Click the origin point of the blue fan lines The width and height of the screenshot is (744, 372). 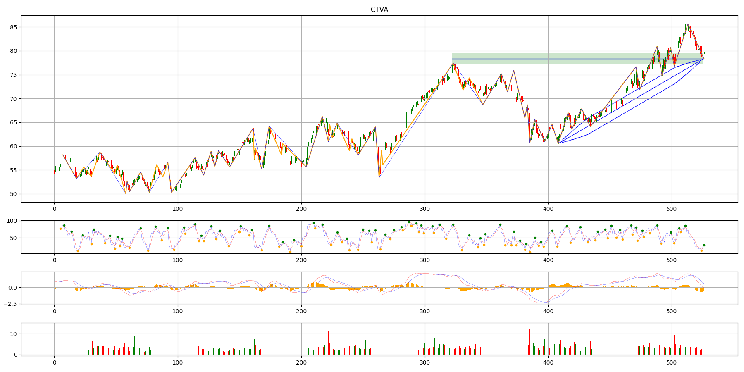[558, 143]
